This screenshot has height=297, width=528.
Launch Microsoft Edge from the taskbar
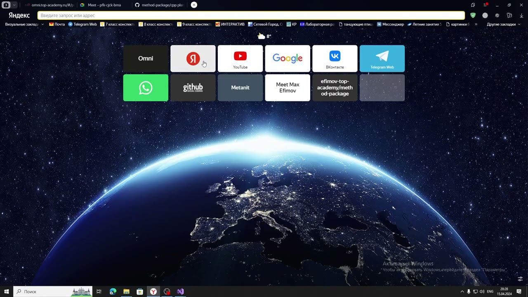[x=113, y=292]
